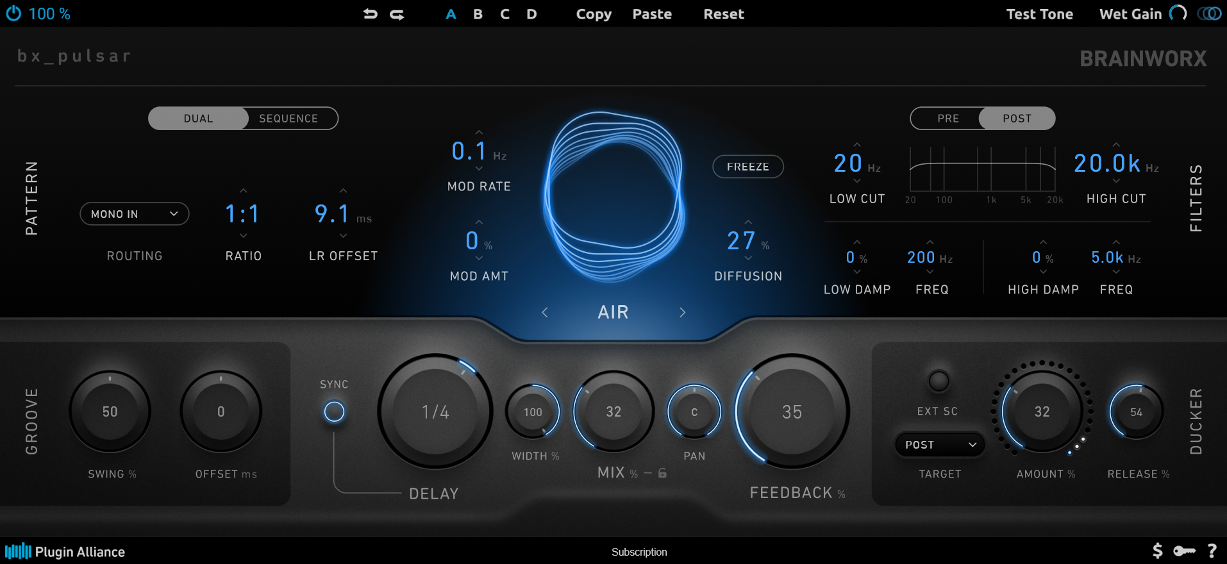Click the Test Tone button
Viewport: 1227px width, 564px height.
click(x=1039, y=14)
